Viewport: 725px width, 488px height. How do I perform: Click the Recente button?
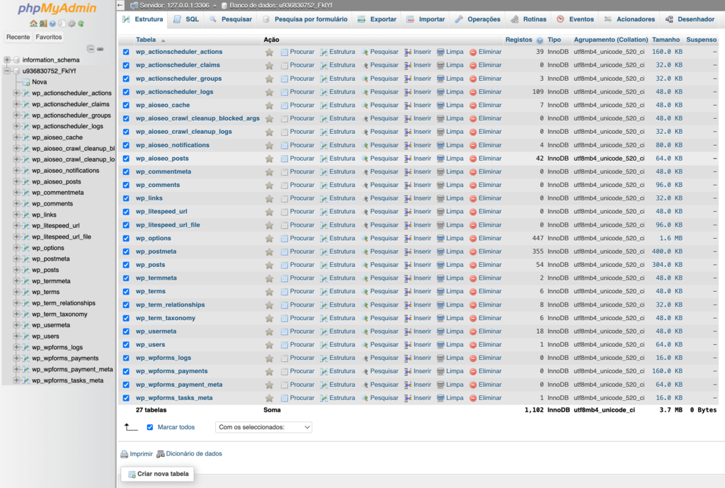pyautogui.click(x=18, y=37)
